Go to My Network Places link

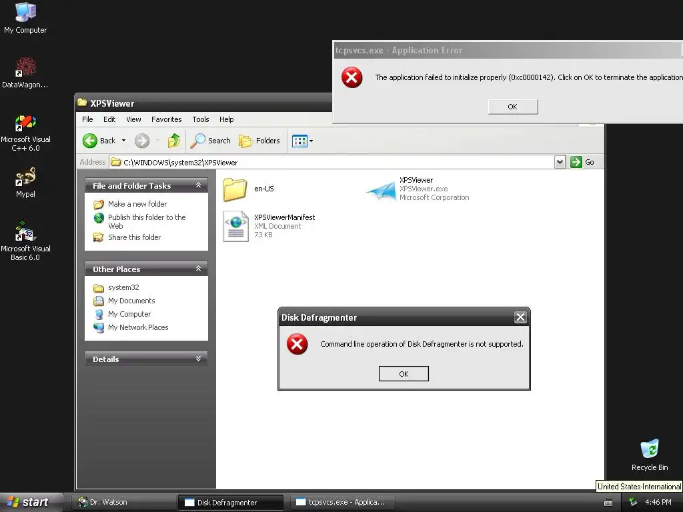pyautogui.click(x=138, y=327)
